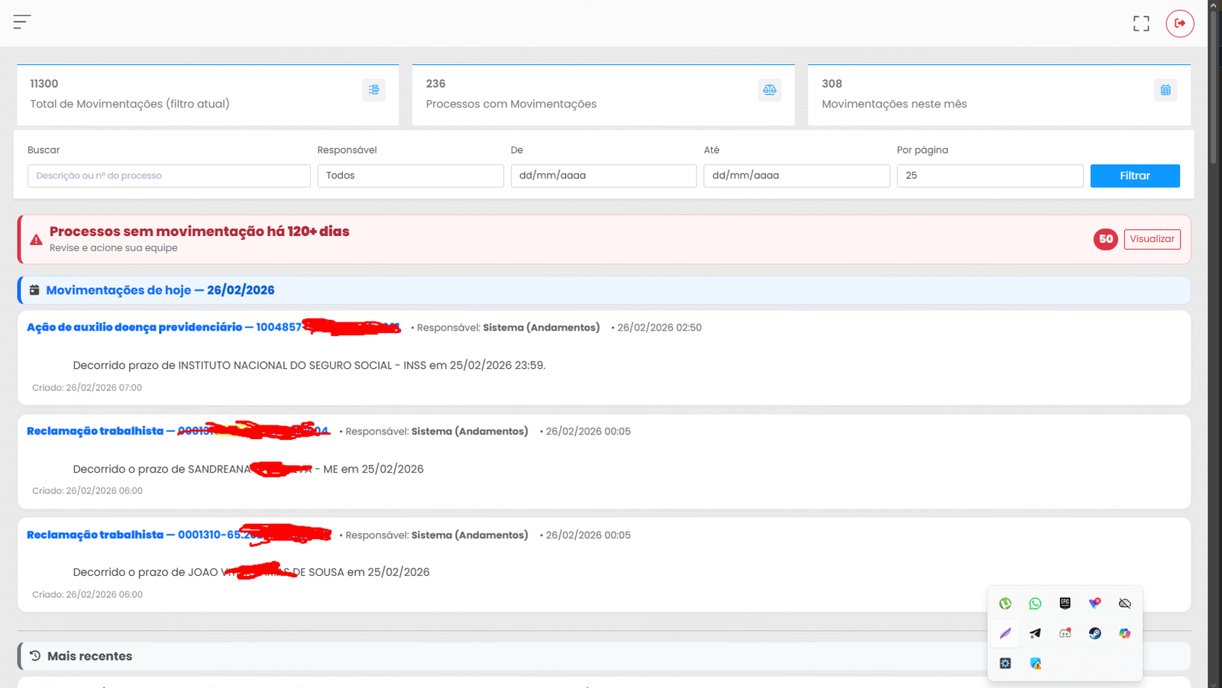Click the red 50 count badge
Image resolution: width=1222 pixels, height=688 pixels.
pos(1105,239)
